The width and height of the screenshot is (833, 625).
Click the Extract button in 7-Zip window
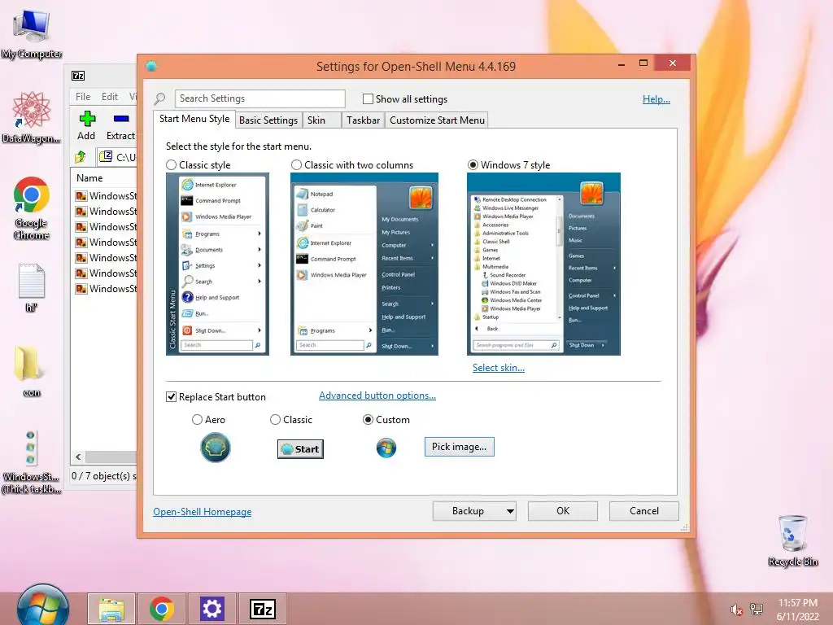pos(120,126)
